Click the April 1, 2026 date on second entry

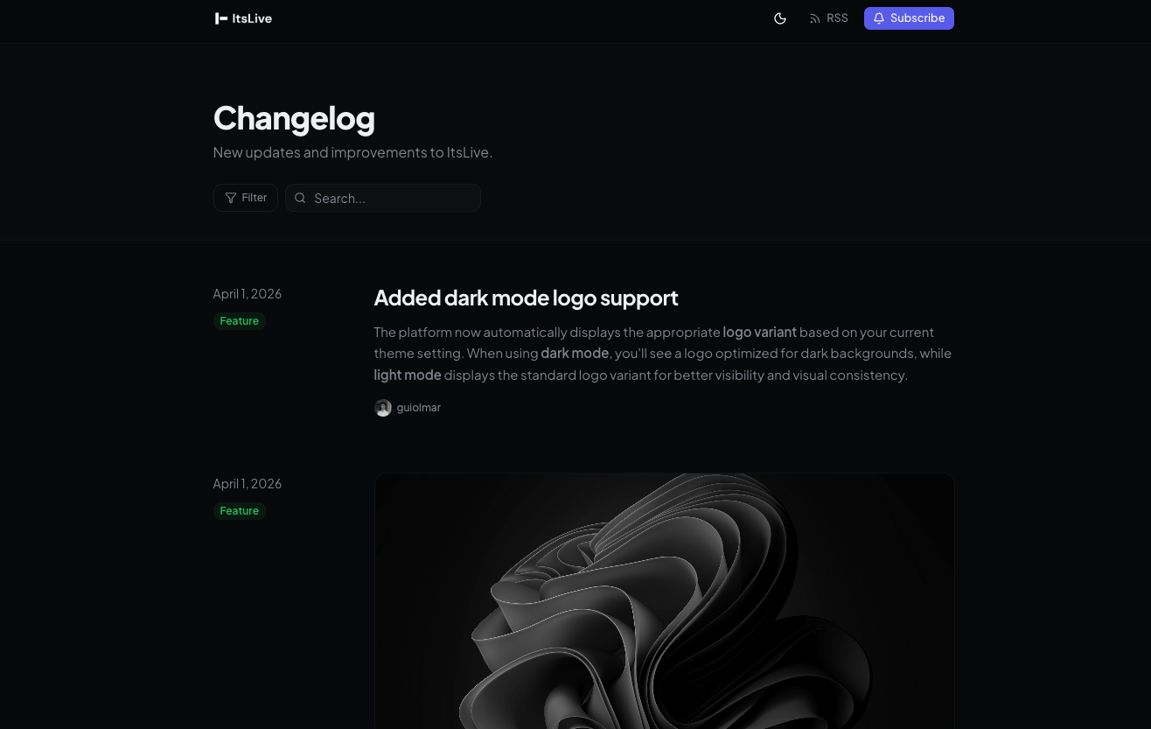[248, 483]
